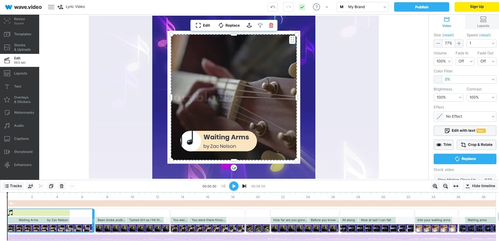Open the Speed dropdown
The height and width of the screenshot is (241, 499).
click(481, 43)
